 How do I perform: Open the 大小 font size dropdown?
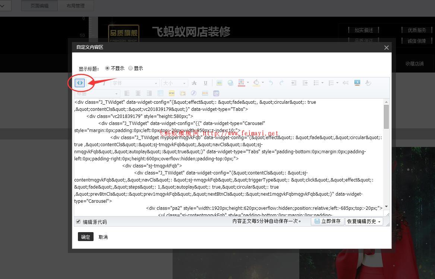click(173, 83)
